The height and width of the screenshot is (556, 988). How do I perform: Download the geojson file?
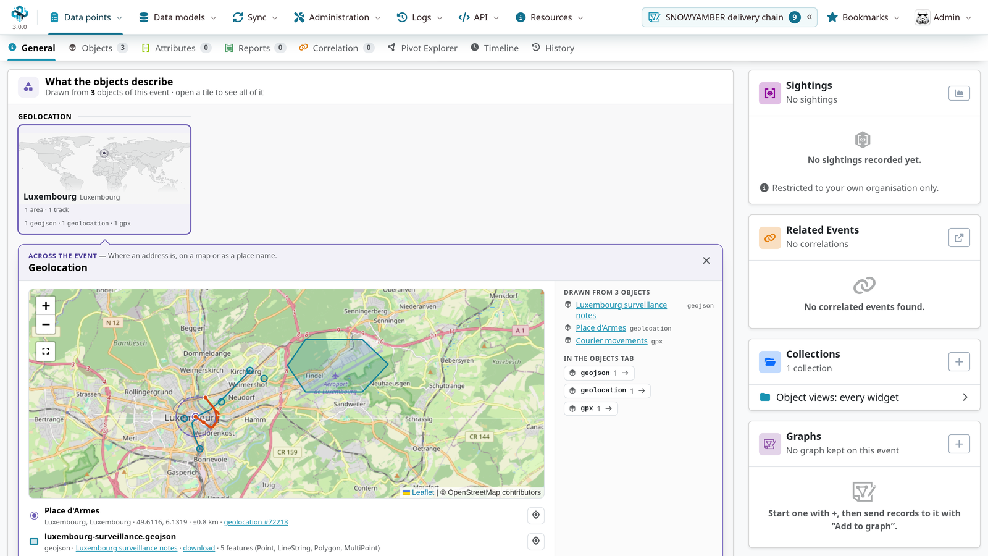click(x=199, y=548)
